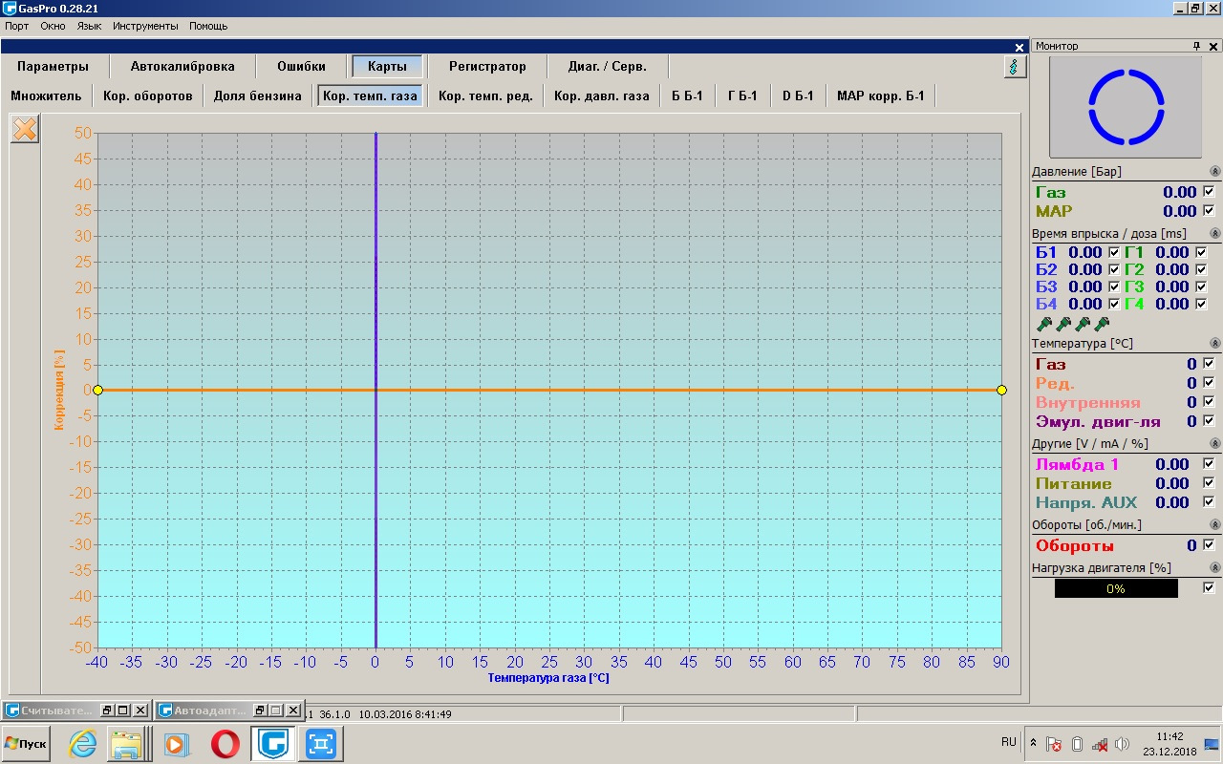Switch to the Кор. оборотов tab
Image resolution: width=1223 pixels, height=764 pixels.
(148, 95)
